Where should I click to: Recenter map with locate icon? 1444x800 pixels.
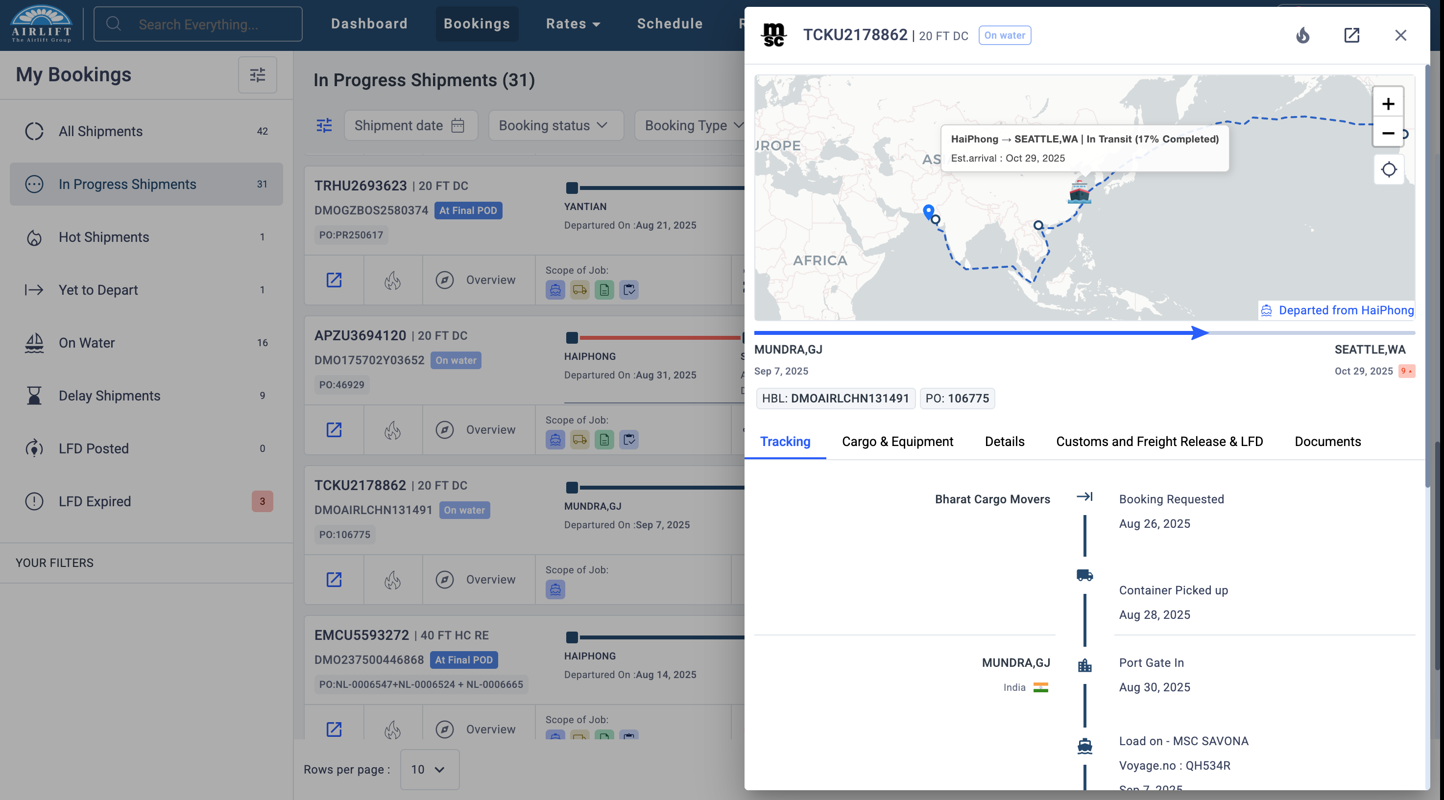coord(1388,169)
